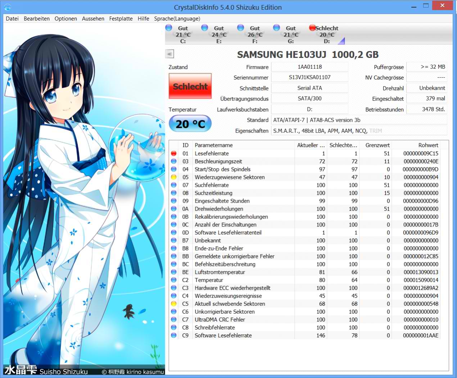The height and width of the screenshot is (378, 457).
Task: Click blue status dot of Suchzeitleistung
Action: [174, 193]
